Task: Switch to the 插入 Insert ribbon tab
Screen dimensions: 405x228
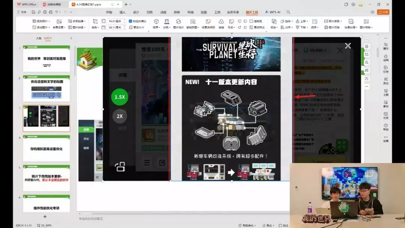Action: pos(122,12)
